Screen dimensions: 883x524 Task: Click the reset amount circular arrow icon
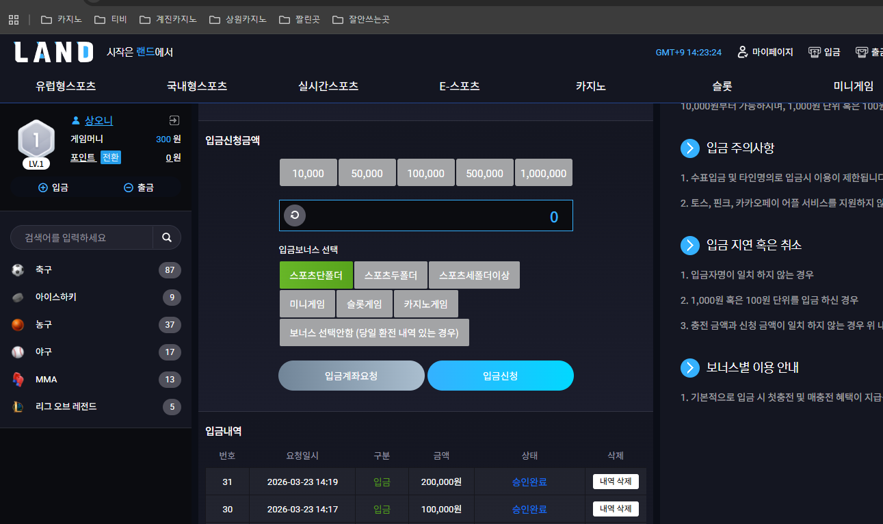[295, 215]
